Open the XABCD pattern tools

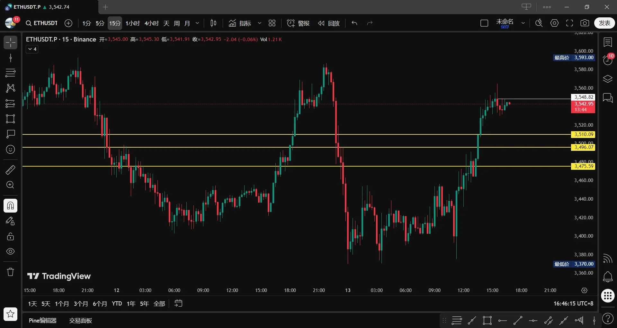(10, 88)
